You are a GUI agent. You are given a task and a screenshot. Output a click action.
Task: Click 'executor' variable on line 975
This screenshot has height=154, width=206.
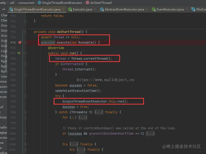point(48,42)
